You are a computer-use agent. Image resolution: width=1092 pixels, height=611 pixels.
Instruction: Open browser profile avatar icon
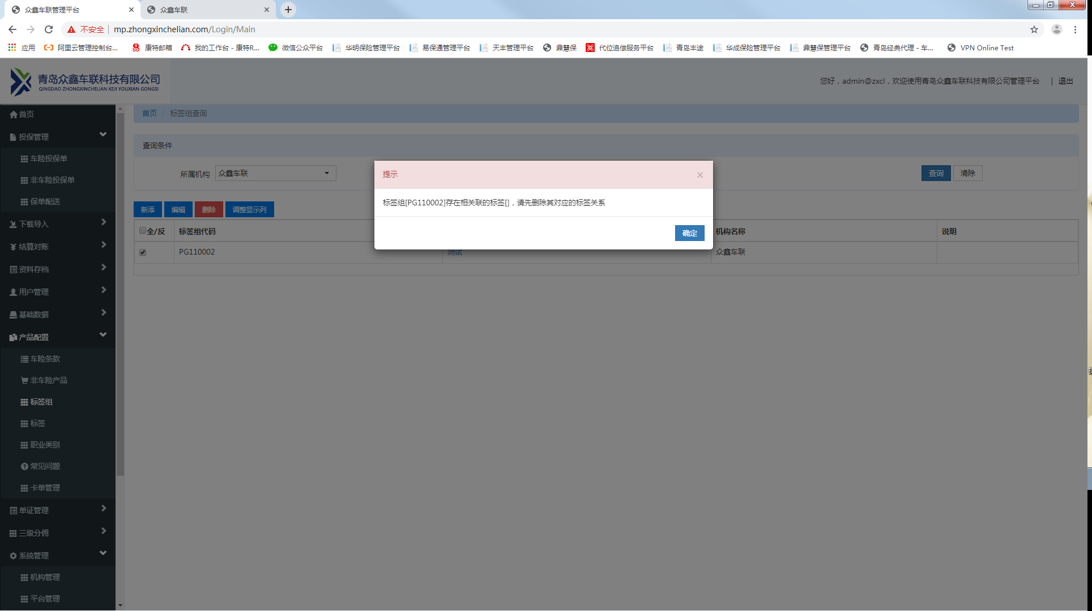click(x=1057, y=29)
